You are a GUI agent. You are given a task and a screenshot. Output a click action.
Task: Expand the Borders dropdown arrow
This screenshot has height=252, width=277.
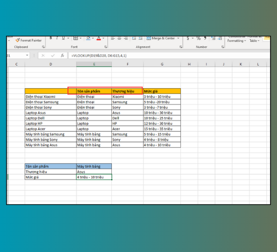tap(81, 38)
